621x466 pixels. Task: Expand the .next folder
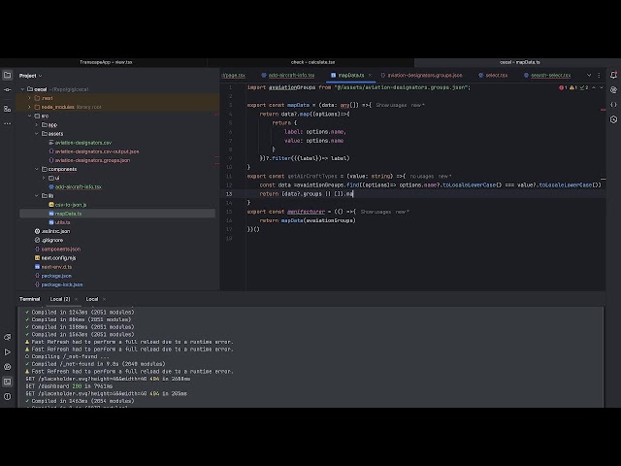point(29,98)
